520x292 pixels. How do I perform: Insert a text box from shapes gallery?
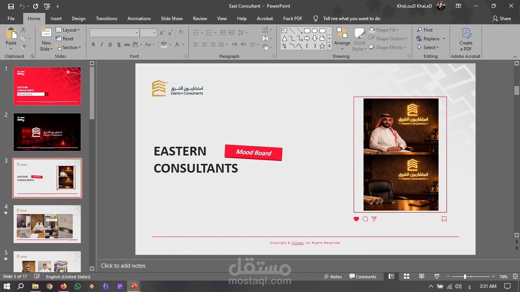(x=284, y=31)
